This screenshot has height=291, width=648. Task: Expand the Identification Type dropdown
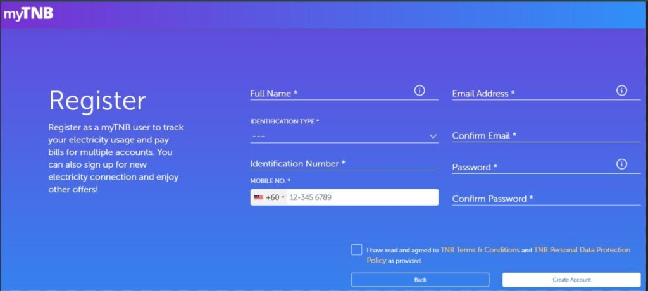pos(344,137)
